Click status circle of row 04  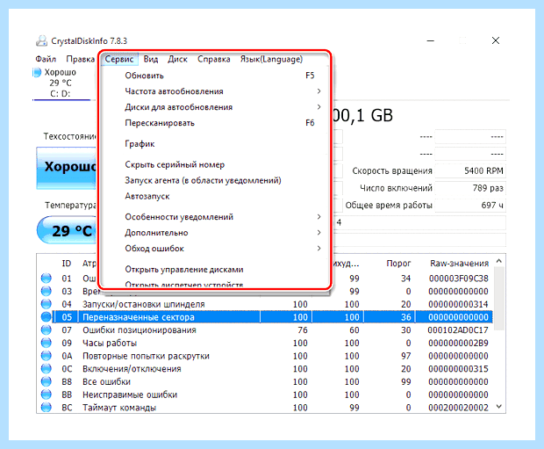47,304
